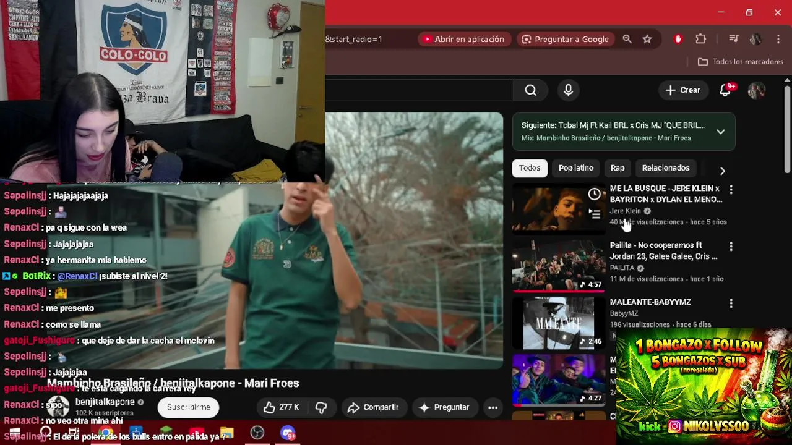Viewport: 792px width, 445px height.
Task: Open more actions three-dot under video
Action: click(493, 407)
